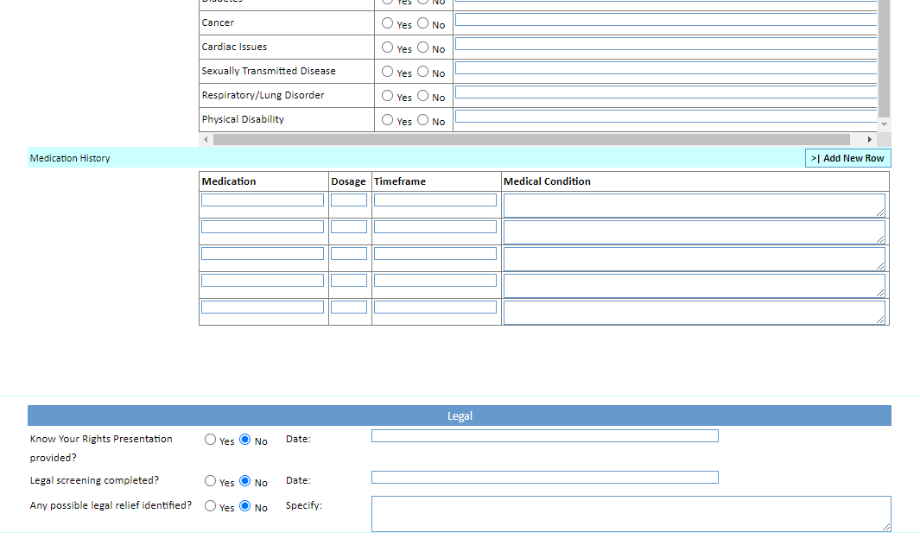920x539 pixels.
Task: Select No for Cardiac Issues
Action: (x=423, y=48)
